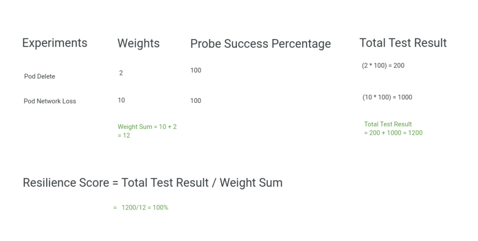Select the Probe Success Percentage heading
478x241 pixels.
(260, 44)
